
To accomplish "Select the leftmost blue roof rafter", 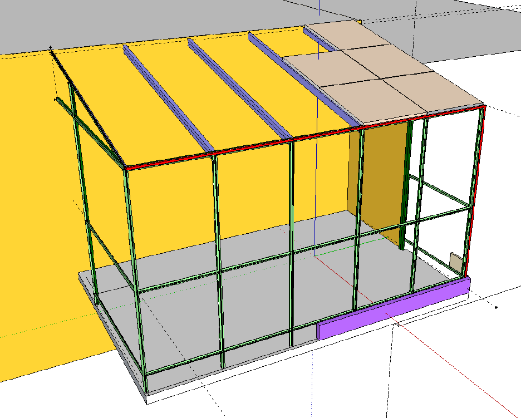I will [x=167, y=96].
